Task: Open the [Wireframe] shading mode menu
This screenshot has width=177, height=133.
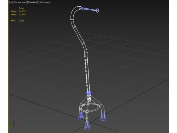Action: [x=45, y=2]
